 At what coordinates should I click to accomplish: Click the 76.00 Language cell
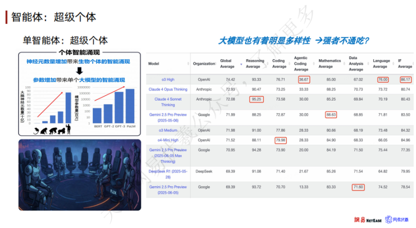[x=383, y=80]
